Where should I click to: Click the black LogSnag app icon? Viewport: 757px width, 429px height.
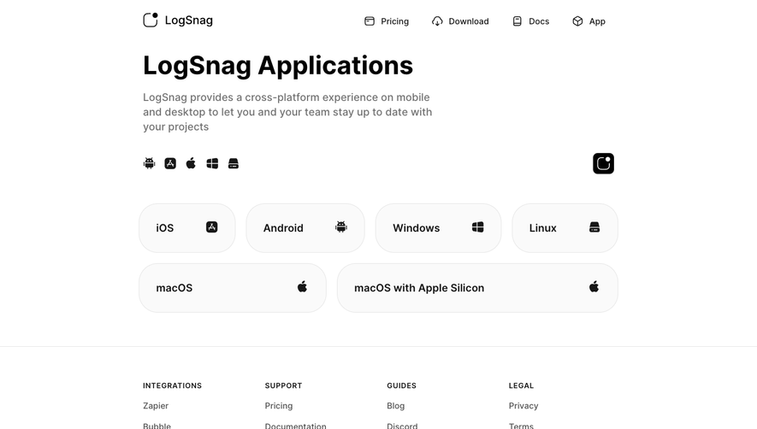point(604,163)
